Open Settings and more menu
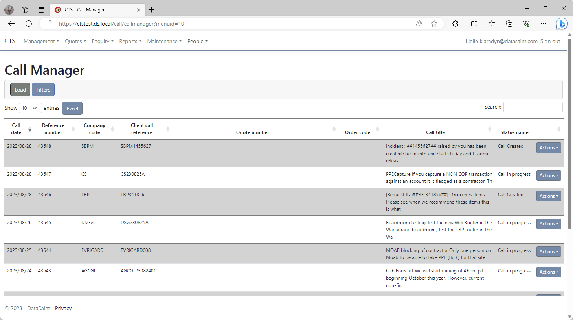 pos(544,24)
